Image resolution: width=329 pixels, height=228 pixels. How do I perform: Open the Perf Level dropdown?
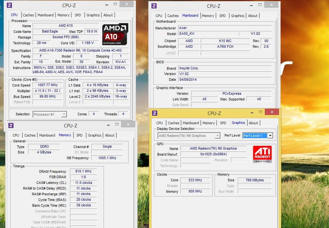pyautogui.click(x=270, y=136)
